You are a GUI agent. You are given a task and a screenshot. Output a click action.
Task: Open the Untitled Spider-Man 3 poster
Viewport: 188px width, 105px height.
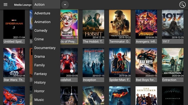coord(14,24)
